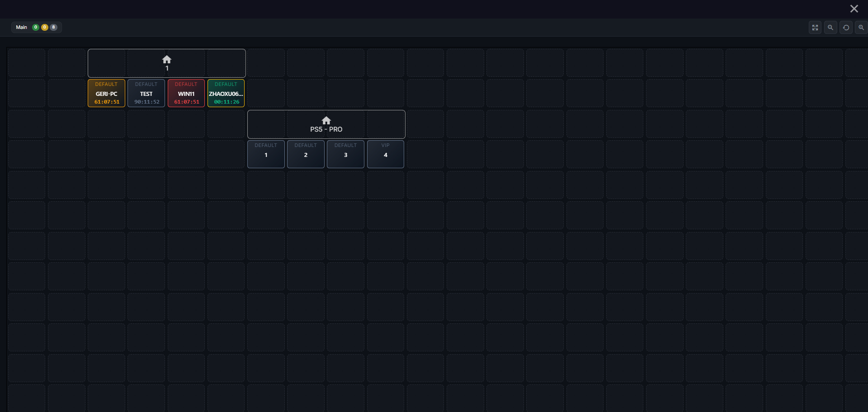
Task: Select PS5 console station 1
Action: pyautogui.click(x=266, y=154)
